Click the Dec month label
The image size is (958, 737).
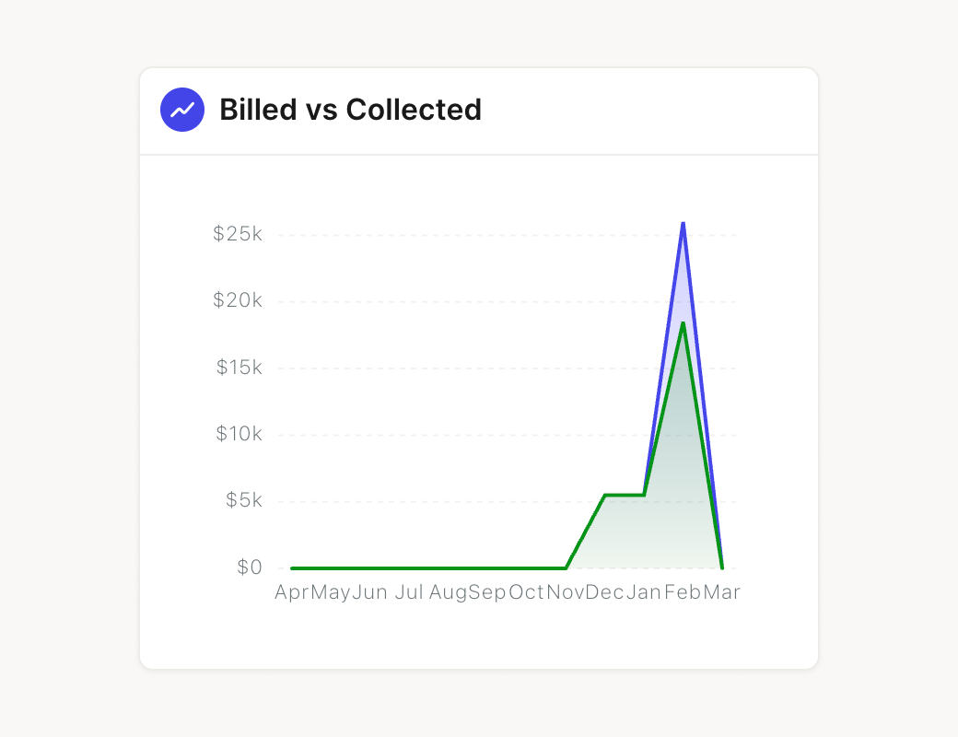coord(604,592)
